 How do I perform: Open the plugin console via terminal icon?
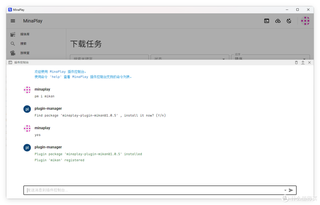(x=267, y=21)
